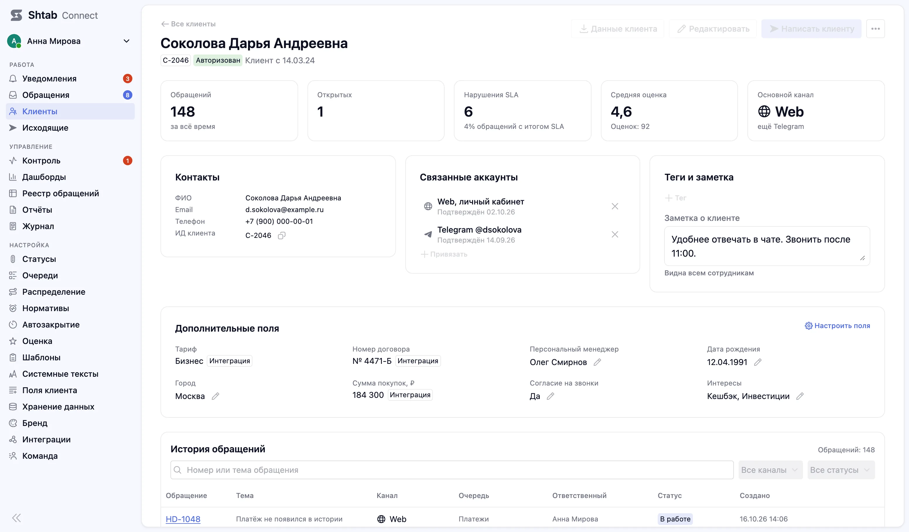The image size is (909, 532).
Task: Focus the Заметка о клиенте text area
Action: pyautogui.click(x=767, y=246)
